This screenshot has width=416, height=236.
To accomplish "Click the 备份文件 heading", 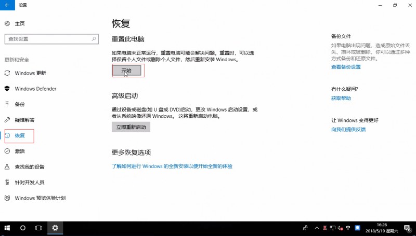I will click(x=341, y=36).
